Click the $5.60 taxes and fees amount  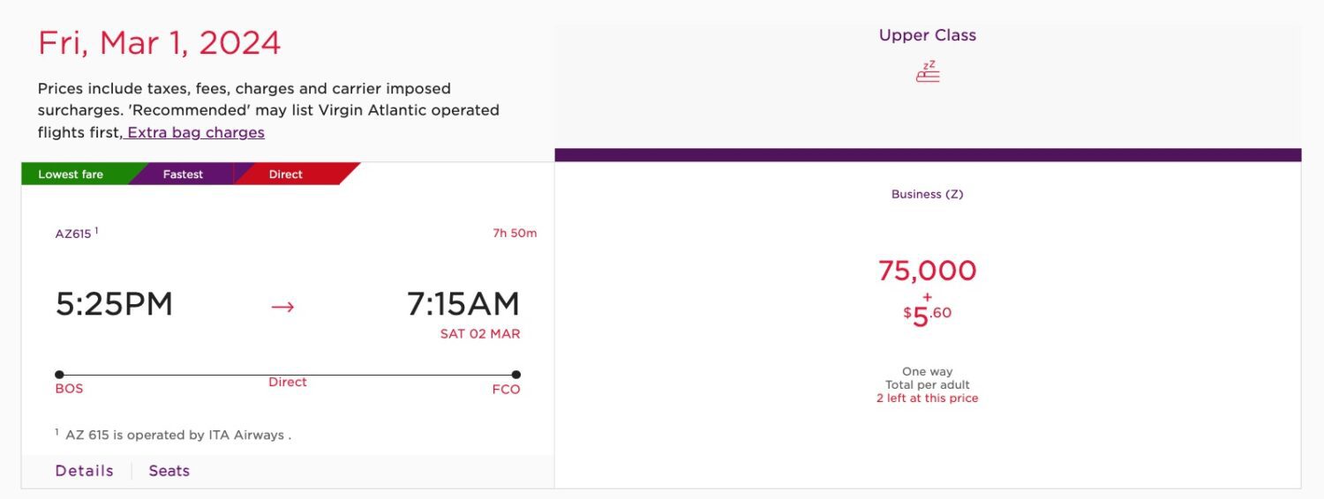(x=927, y=316)
